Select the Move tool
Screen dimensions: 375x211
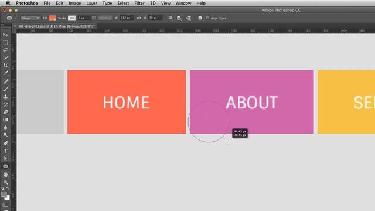(5, 35)
